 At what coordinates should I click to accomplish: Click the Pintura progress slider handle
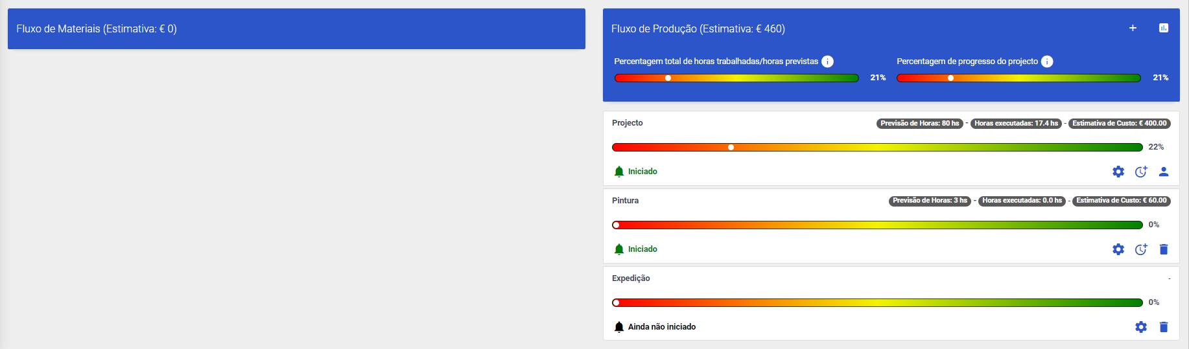click(x=616, y=225)
